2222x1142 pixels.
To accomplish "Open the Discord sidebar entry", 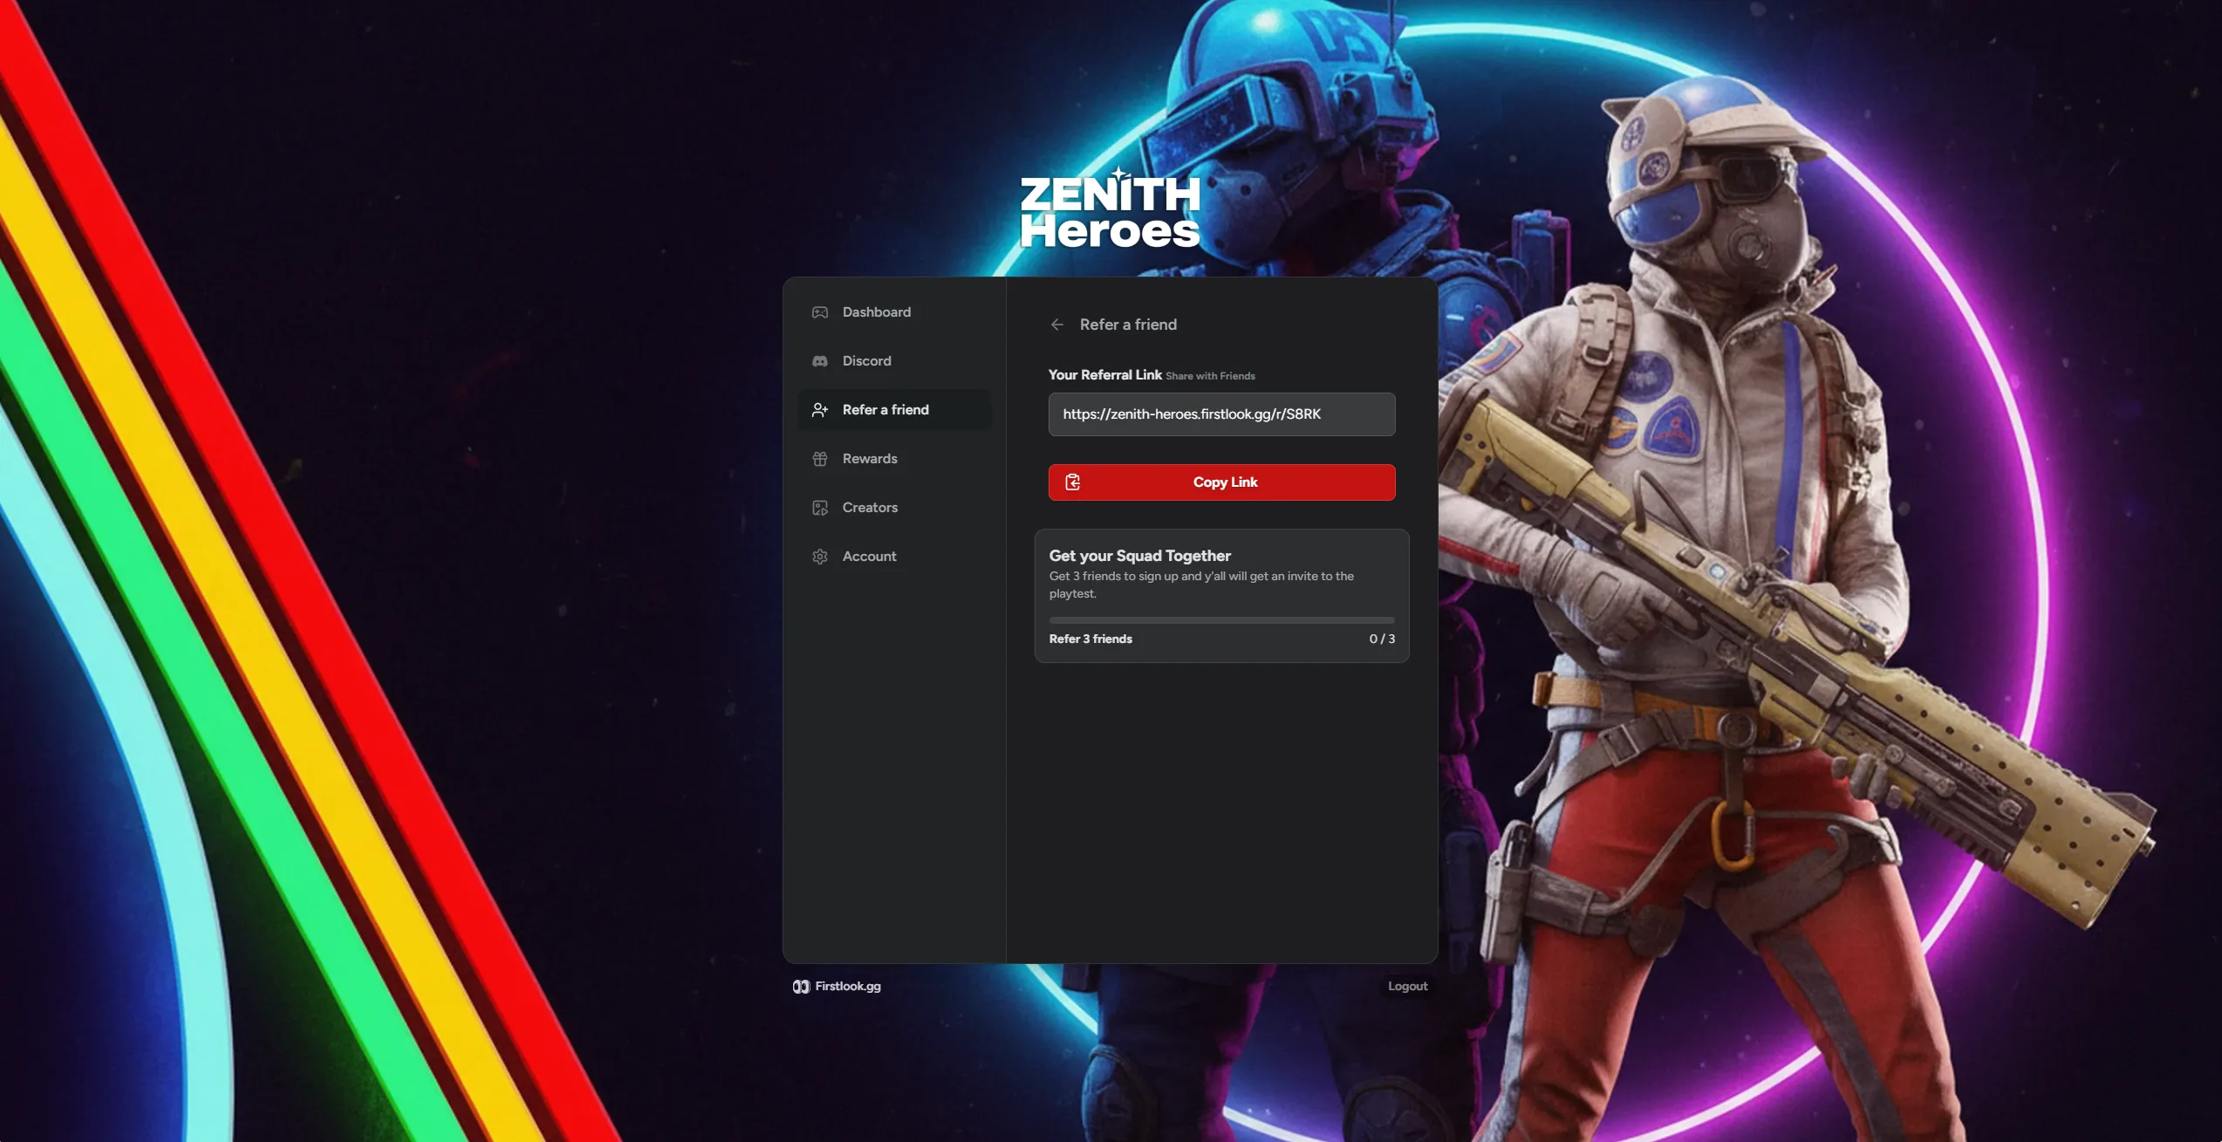I will pos(866,360).
